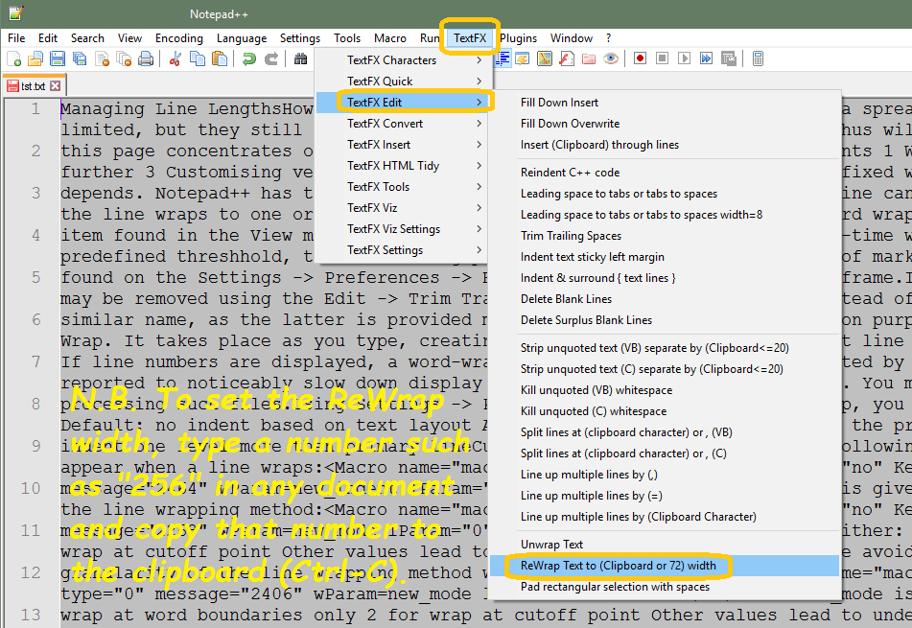Open the Edit menu
Image resolution: width=912 pixels, height=628 pixels.
click(x=48, y=38)
